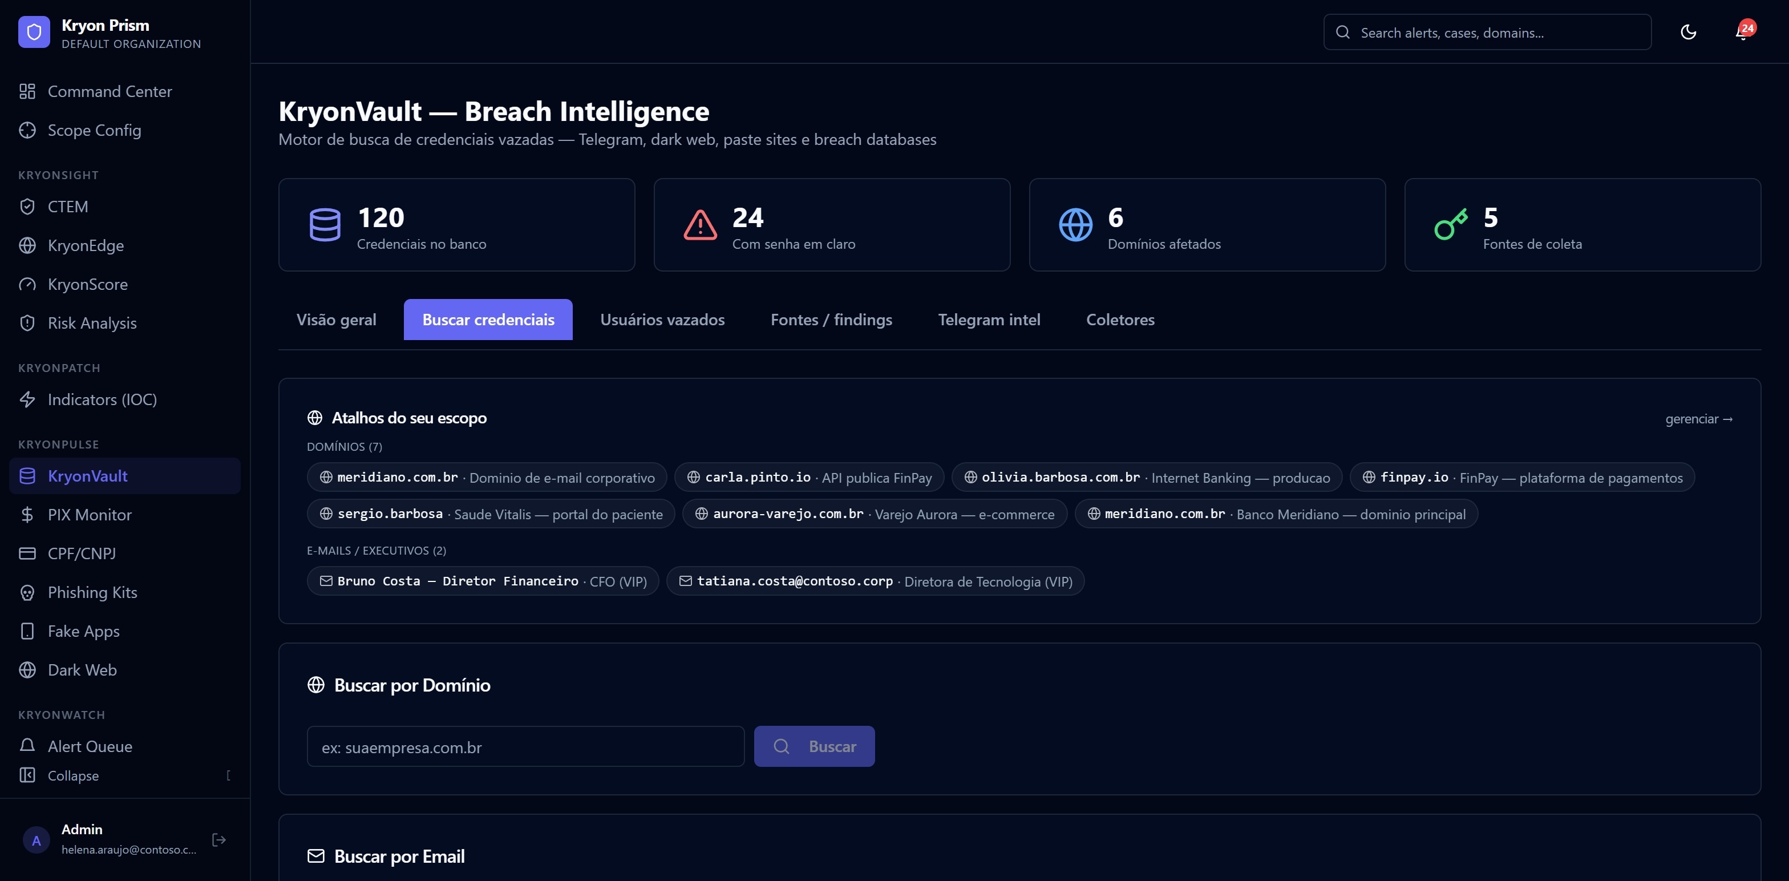Click the KryonVault database icon in sidebar
The height and width of the screenshot is (881, 1789).
(27, 476)
